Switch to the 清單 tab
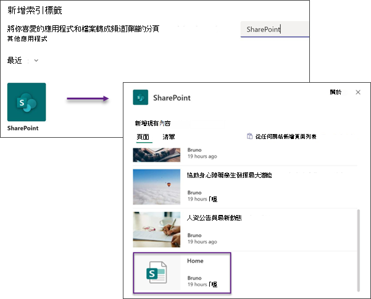This screenshot has height=299, width=371. click(169, 137)
